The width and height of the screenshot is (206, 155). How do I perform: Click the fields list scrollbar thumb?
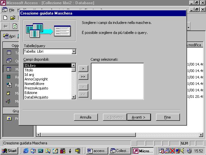74,69
